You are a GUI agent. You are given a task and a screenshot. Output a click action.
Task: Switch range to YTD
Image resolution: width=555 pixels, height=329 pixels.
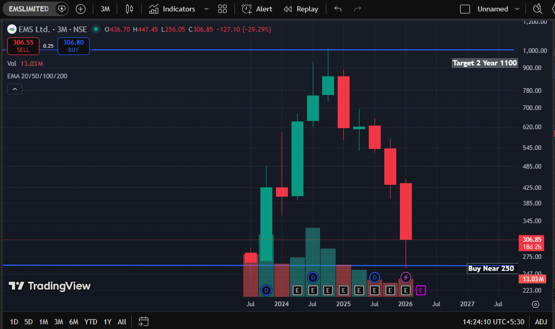pyautogui.click(x=91, y=322)
